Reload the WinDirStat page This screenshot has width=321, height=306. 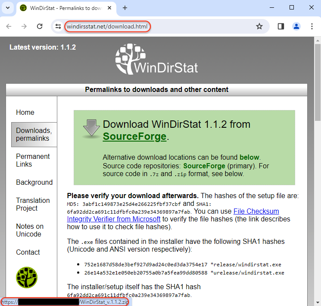coord(40,26)
